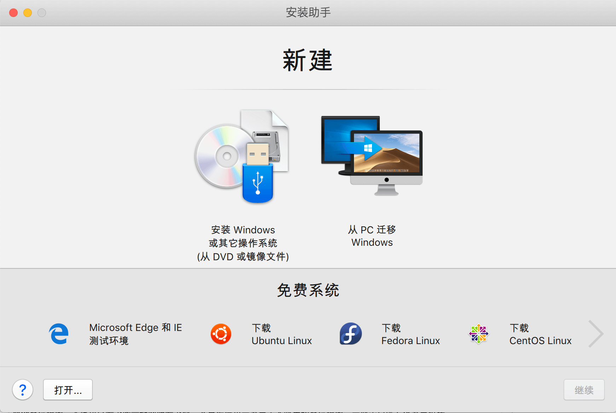Select the DVD and USB install icon
The image size is (616, 413).
(x=243, y=157)
